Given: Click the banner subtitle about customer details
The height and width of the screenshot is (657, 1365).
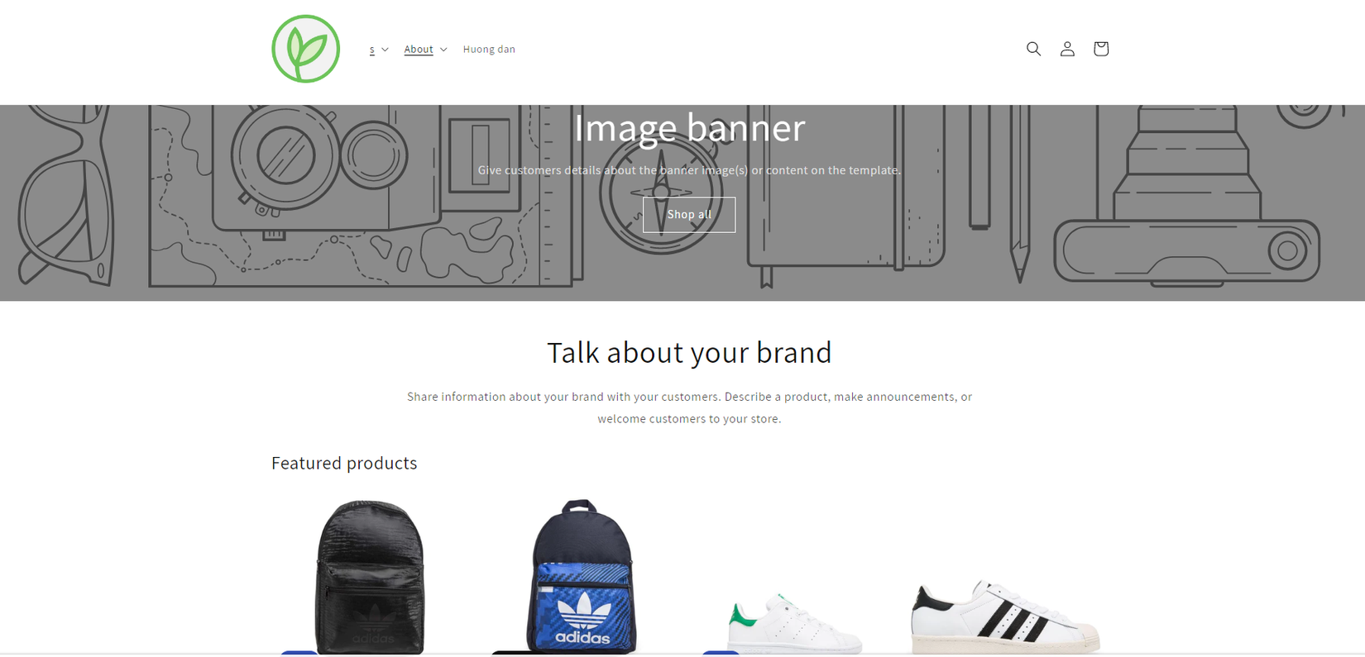Looking at the screenshot, I should click(689, 170).
